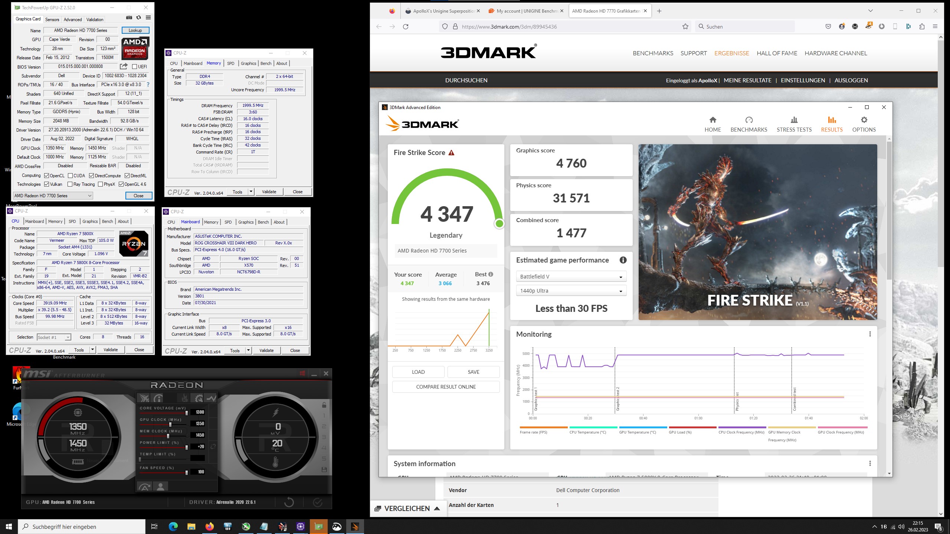
Task: Click the Lookup button in GPU-Z
Action: (x=135, y=30)
